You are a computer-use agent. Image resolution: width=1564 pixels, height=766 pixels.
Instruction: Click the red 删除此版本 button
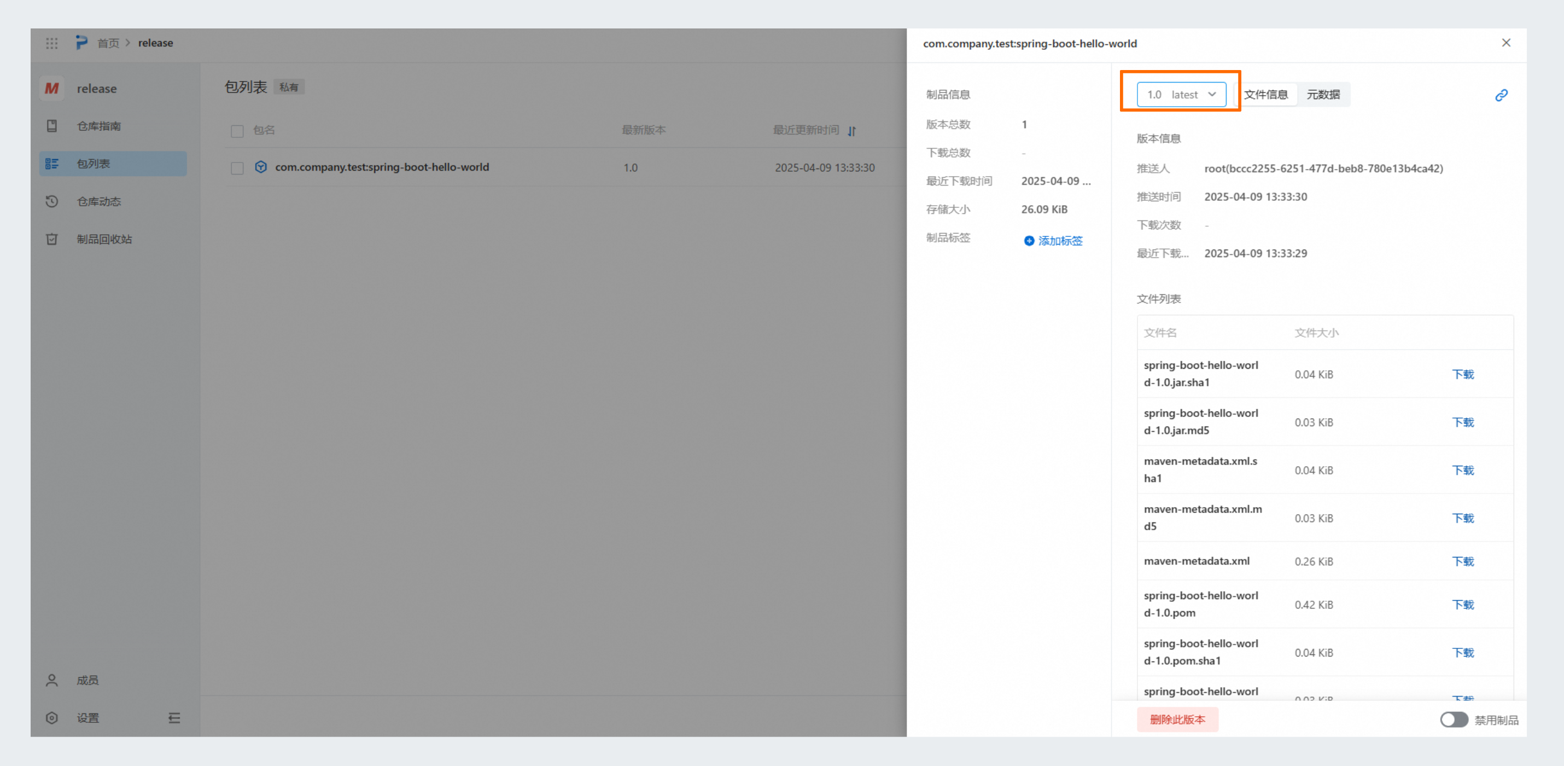[x=1177, y=719]
